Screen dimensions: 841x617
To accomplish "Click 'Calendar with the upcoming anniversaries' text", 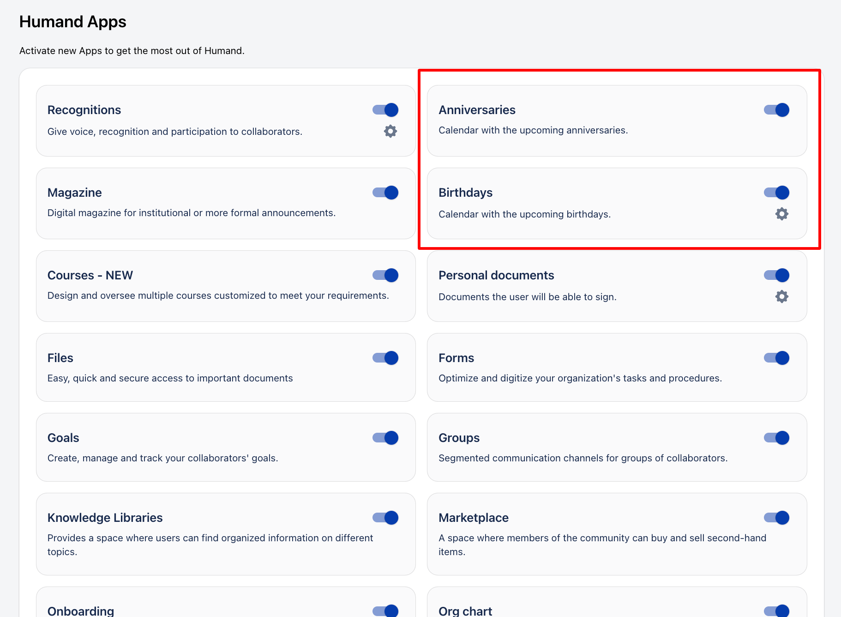I will click(533, 130).
